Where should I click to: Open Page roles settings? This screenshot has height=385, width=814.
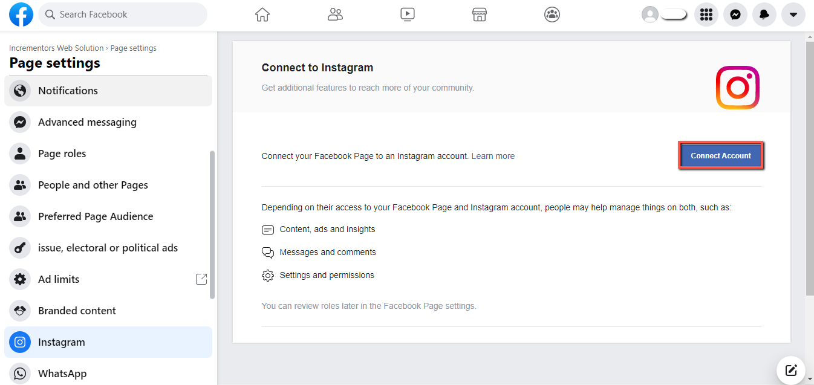[108, 154]
